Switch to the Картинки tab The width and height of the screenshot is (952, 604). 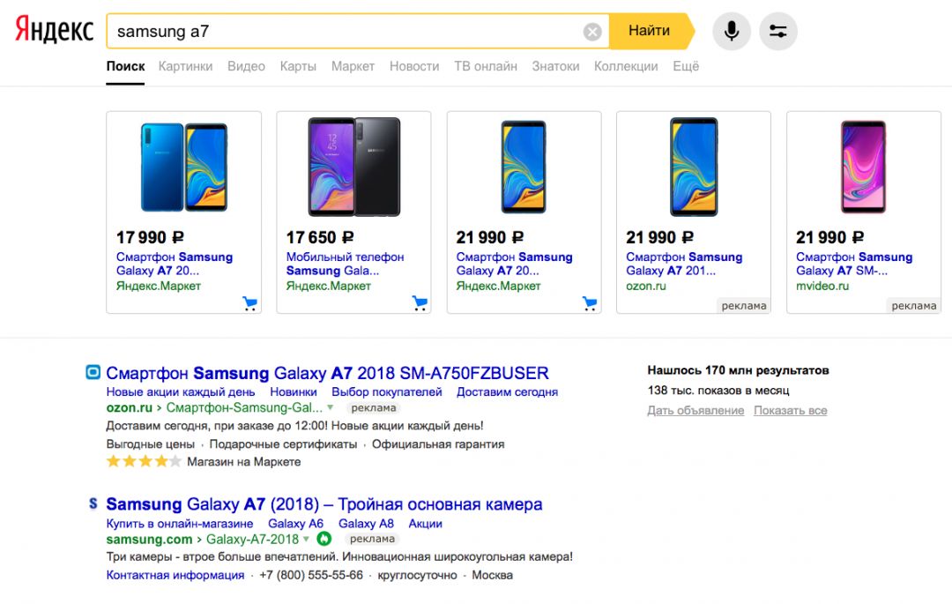(x=185, y=66)
